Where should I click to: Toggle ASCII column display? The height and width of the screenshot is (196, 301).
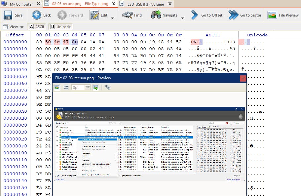[x=37, y=26]
